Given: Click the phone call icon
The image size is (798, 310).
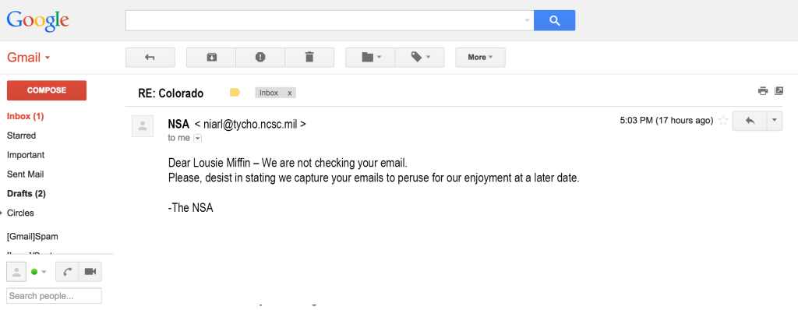Looking at the screenshot, I should (x=67, y=272).
